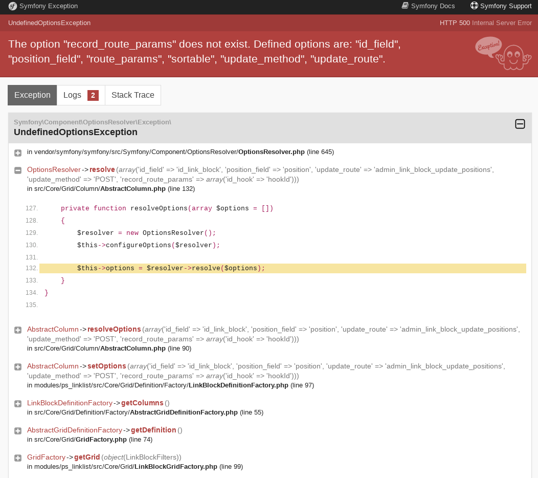Click the resolve method name in trace
The image size is (538, 478).
[102, 169]
